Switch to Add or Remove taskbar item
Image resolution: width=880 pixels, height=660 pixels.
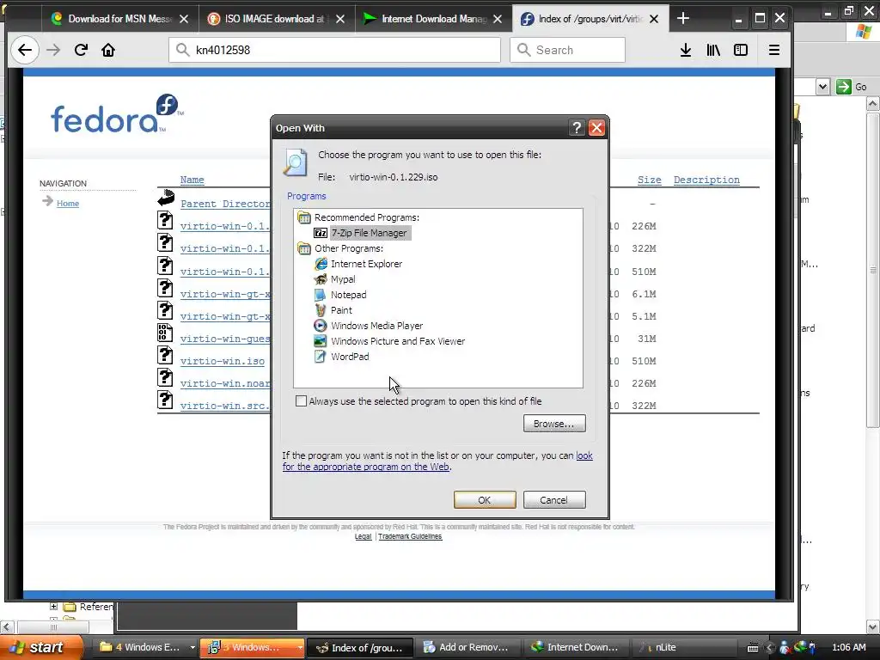(x=466, y=647)
